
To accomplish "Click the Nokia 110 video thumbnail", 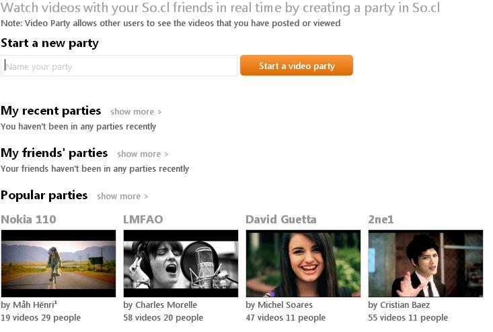I will (59, 264).
